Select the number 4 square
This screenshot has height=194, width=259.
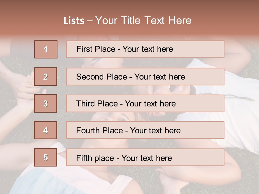coord(46,130)
